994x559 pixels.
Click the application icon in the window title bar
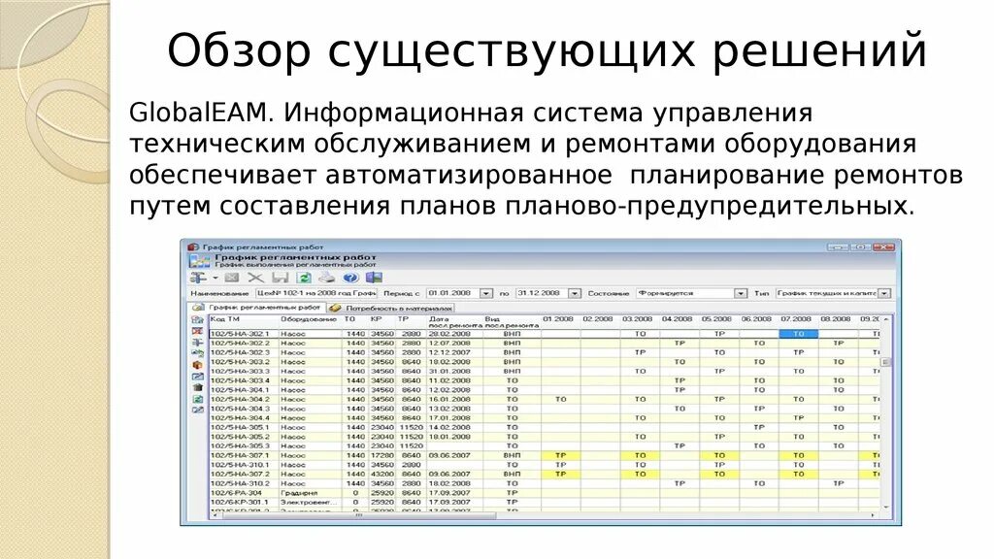pos(193,247)
